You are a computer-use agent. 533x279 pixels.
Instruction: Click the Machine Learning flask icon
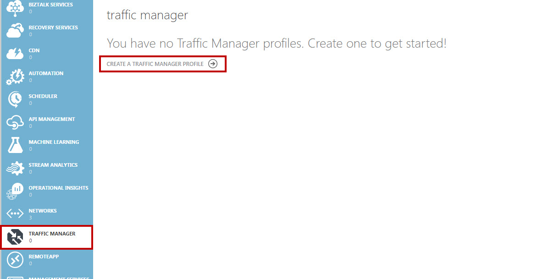click(x=15, y=145)
